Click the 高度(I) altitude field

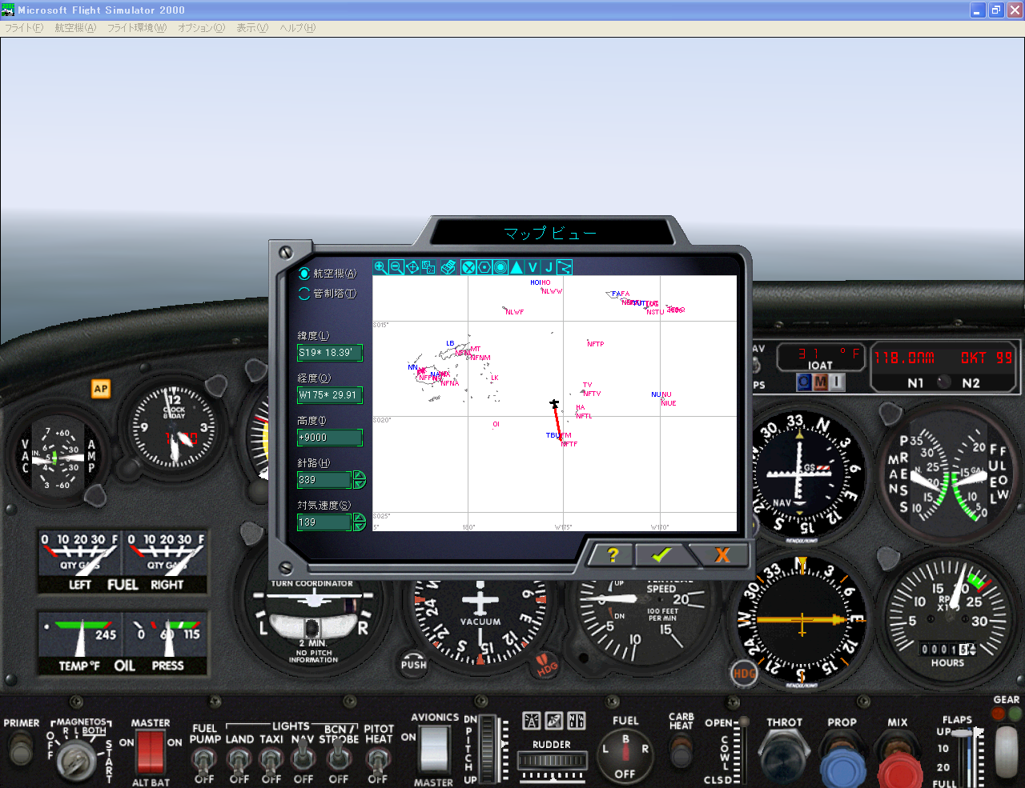[x=330, y=438]
